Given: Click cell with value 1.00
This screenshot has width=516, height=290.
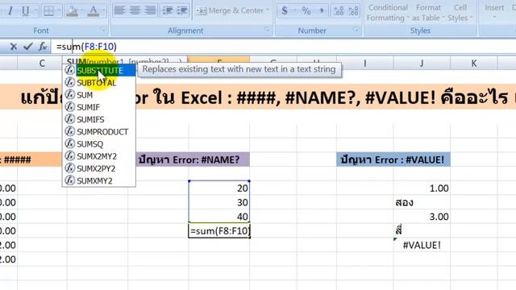Looking at the screenshot, I should click(422, 188).
